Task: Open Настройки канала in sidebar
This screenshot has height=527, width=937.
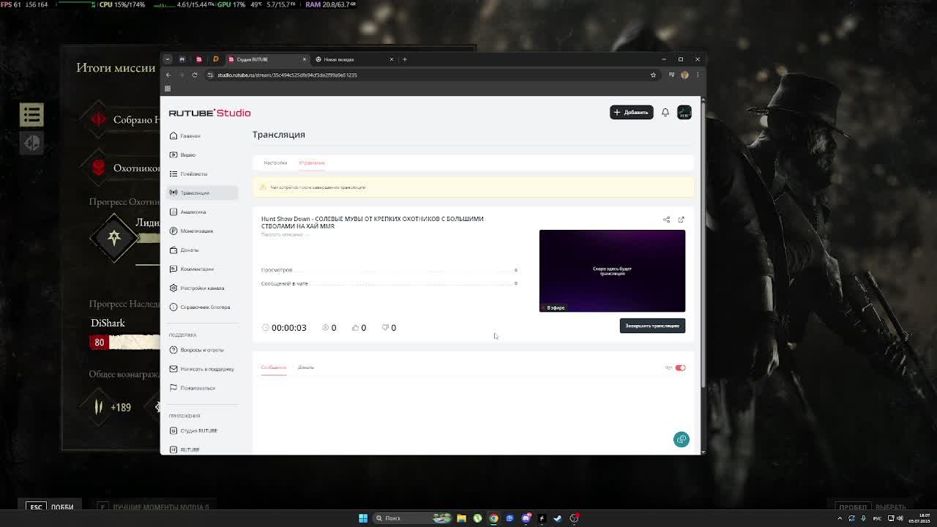Action: tap(202, 288)
